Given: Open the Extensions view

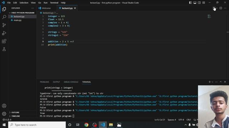Looking at the screenshot, I should click(4, 41).
